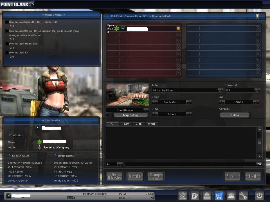Click the key icon in room title bar
Viewport: 270px width, 202px height.
pos(257,16)
